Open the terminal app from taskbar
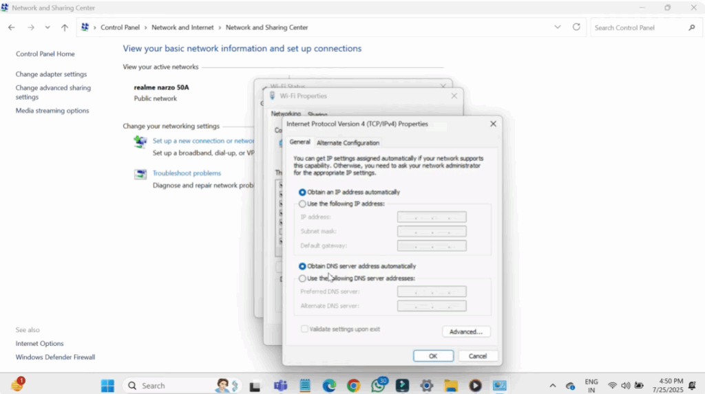The image size is (705, 394). pyautogui.click(x=402, y=386)
